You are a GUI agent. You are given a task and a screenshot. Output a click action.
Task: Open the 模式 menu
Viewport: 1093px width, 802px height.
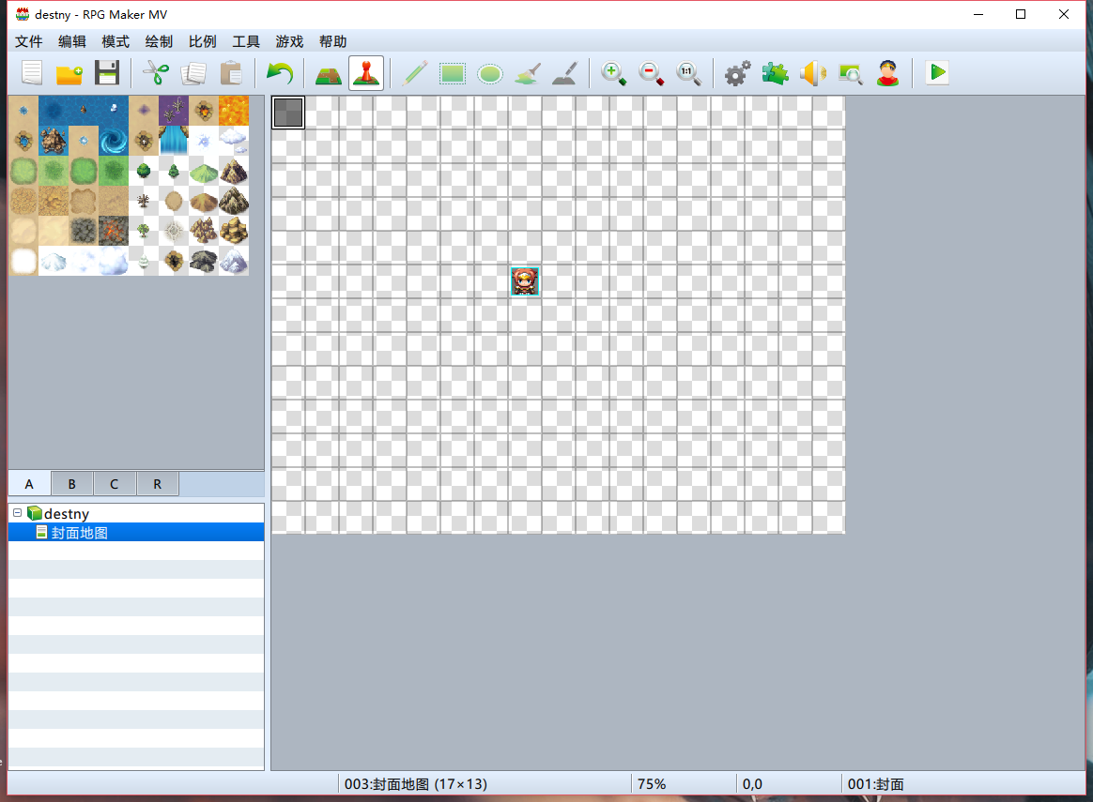(115, 42)
